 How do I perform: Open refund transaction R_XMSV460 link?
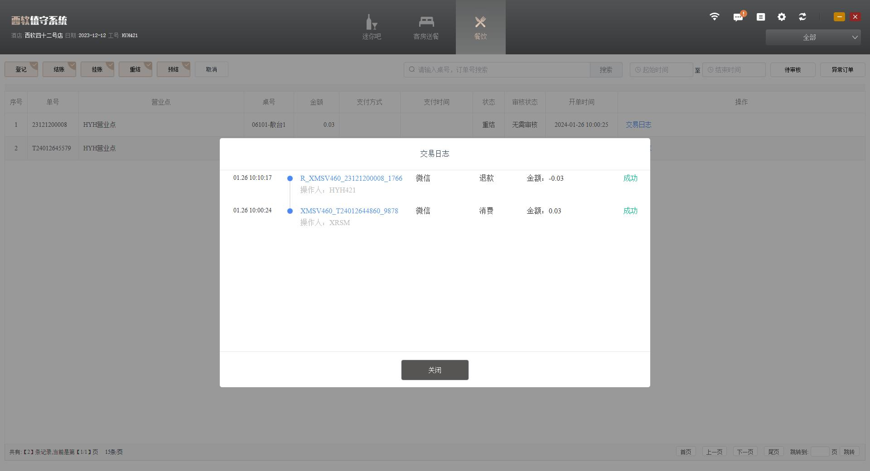(x=351, y=178)
